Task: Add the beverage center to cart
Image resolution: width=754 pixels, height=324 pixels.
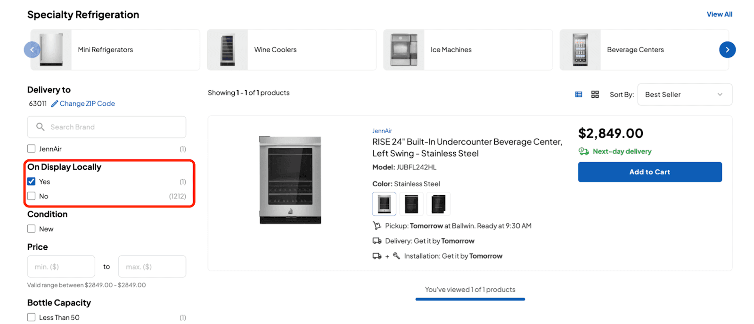Action: point(650,172)
